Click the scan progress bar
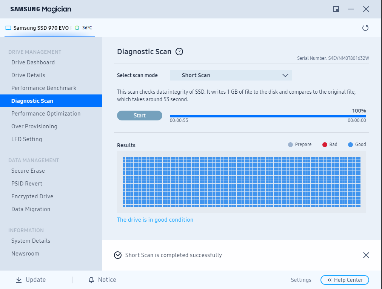Image resolution: width=382 pixels, height=289 pixels. 268,116
